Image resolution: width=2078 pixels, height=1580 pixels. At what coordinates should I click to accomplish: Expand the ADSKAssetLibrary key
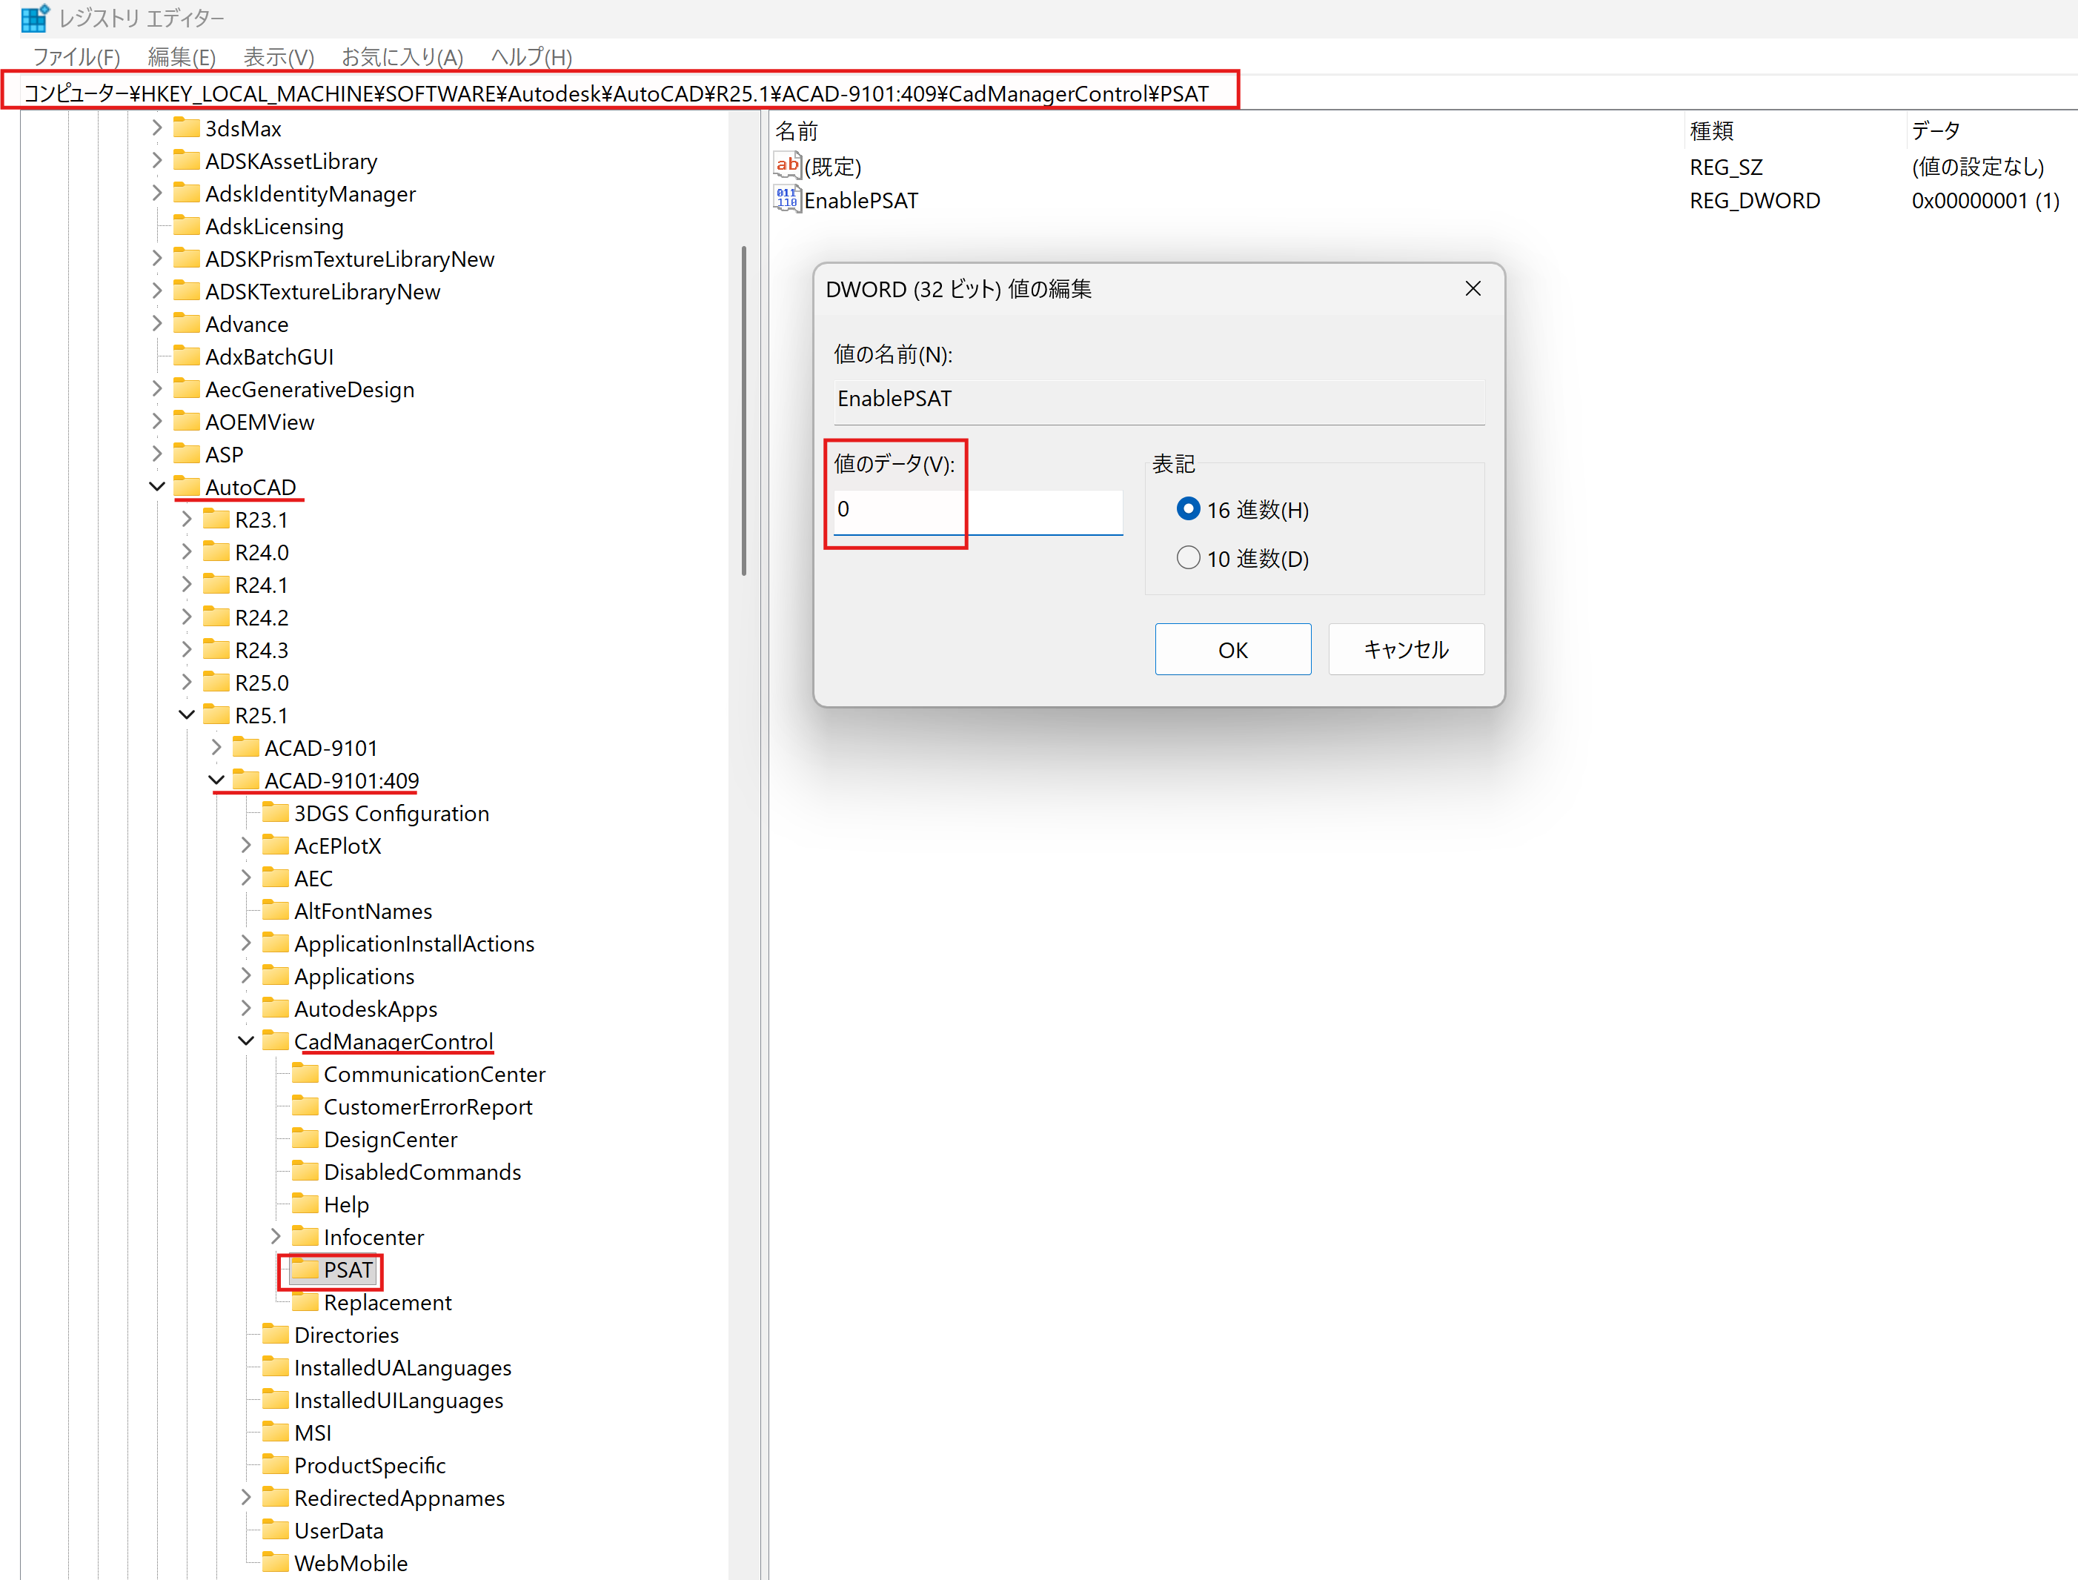pyautogui.click(x=157, y=160)
